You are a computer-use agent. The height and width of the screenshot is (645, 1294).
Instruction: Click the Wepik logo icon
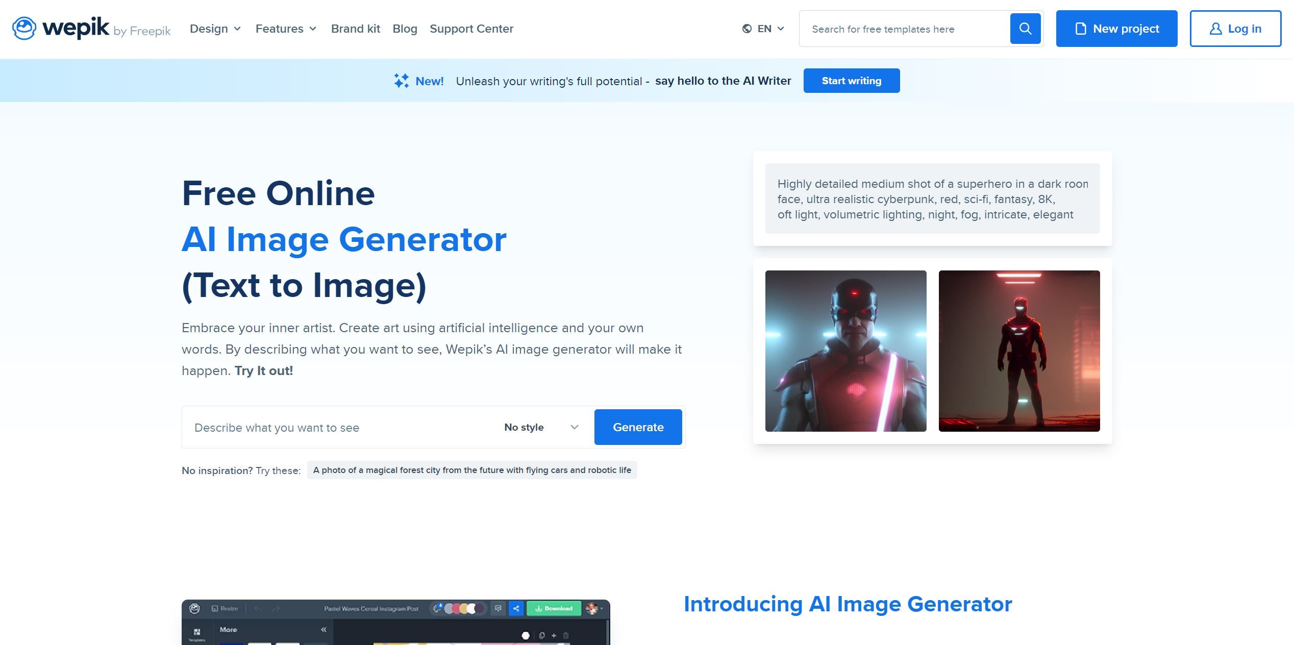pos(24,28)
